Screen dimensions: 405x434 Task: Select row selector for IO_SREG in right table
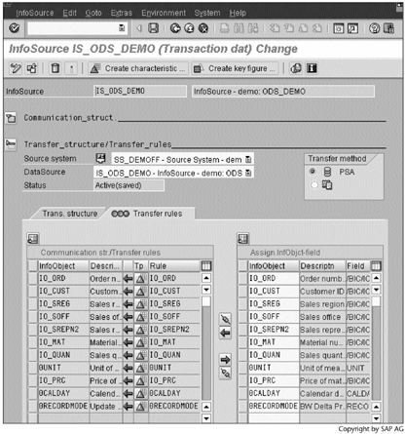point(243,303)
